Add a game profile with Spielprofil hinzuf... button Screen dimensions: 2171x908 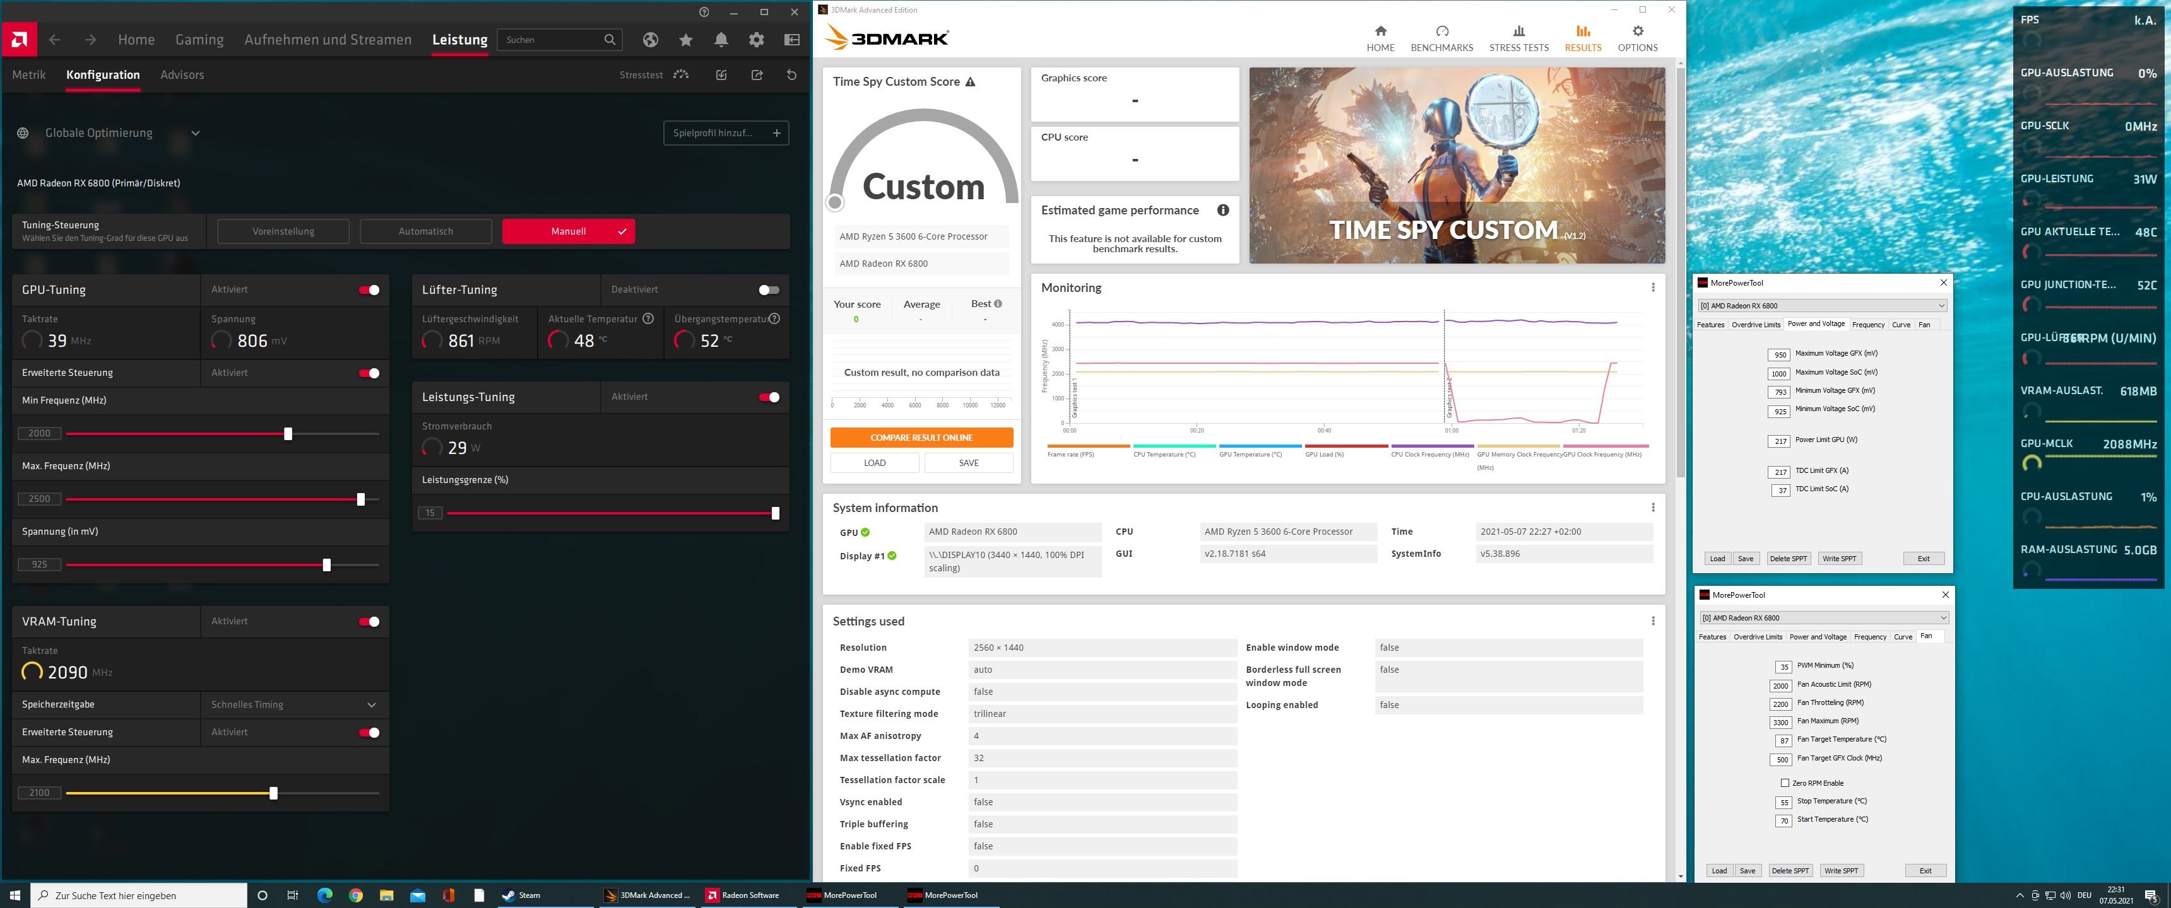pyautogui.click(x=726, y=133)
